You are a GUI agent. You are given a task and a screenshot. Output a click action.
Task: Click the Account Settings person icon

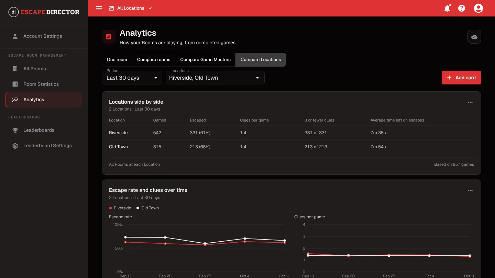coord(15,36)
